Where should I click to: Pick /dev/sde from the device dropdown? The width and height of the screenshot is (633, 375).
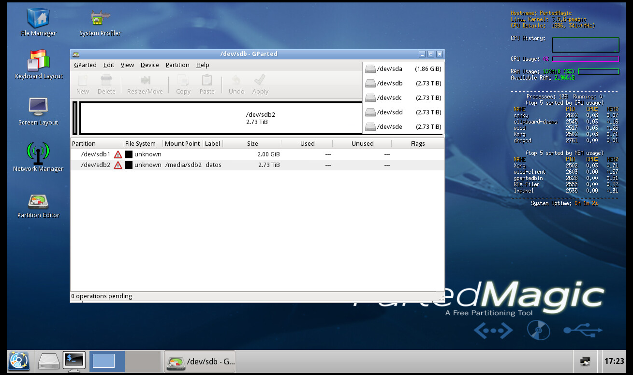point(403,127)
